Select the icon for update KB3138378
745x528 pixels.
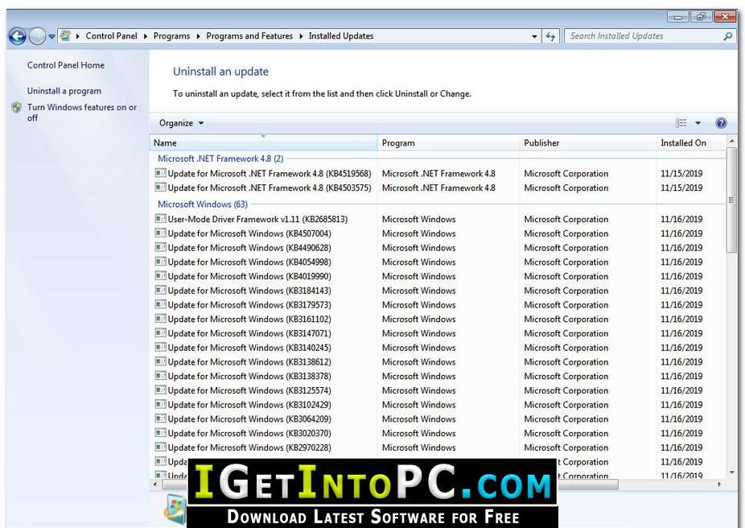point(161,376)
